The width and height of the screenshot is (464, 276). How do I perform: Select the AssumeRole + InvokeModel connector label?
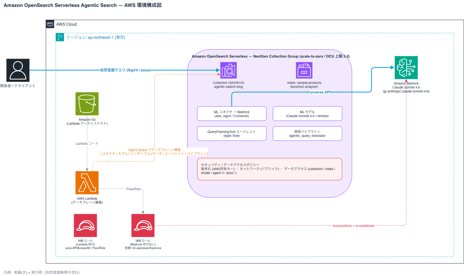pyautogui.click(x=353, y=226)
